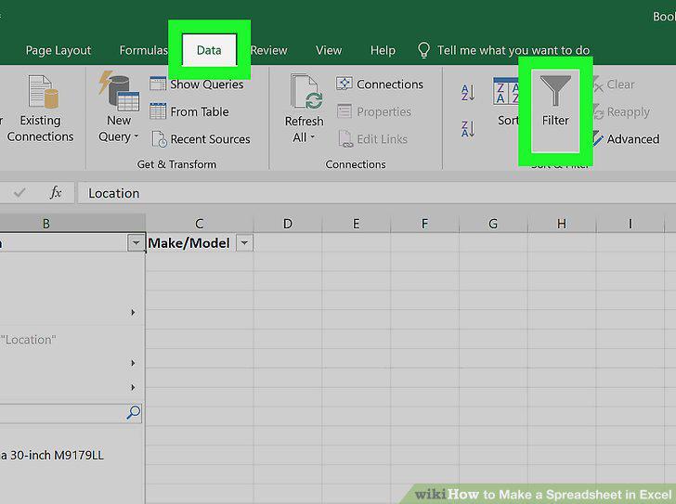
Task: Click the formula bar showing Location
Action: (377, 193)
